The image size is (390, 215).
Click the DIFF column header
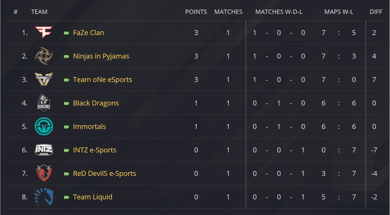click(376, 12)
